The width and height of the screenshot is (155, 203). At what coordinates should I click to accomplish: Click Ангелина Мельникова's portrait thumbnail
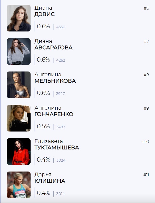click(19, 85)
